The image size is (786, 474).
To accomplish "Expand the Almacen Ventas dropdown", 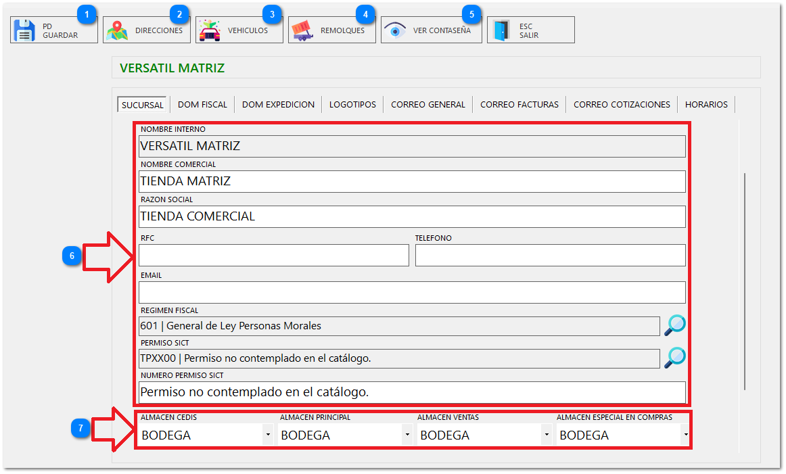I will click(547, 435).
